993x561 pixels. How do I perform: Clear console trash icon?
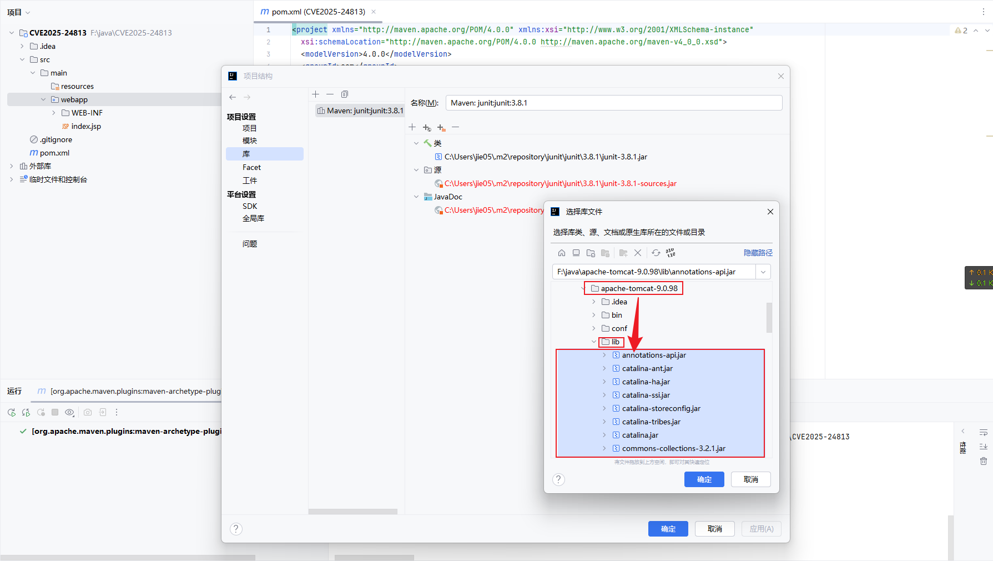(984, 461)
